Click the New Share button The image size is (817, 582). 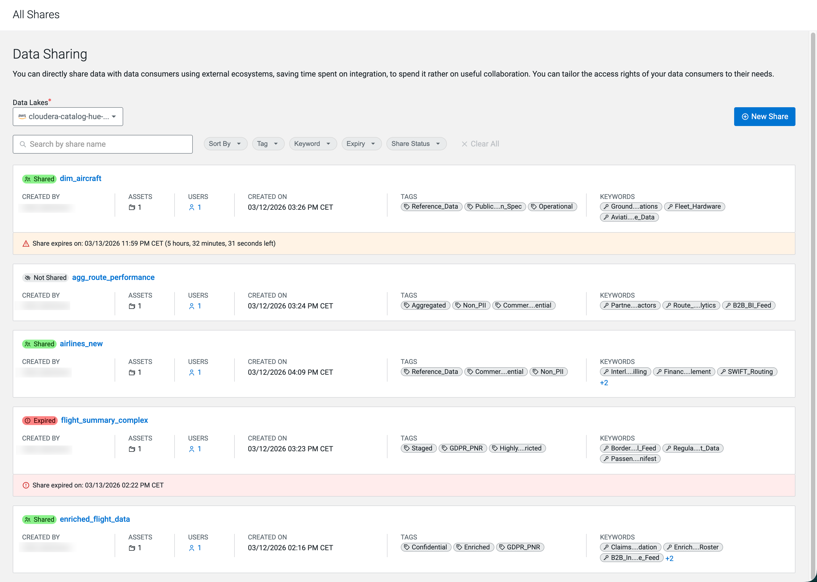[764, 116]
